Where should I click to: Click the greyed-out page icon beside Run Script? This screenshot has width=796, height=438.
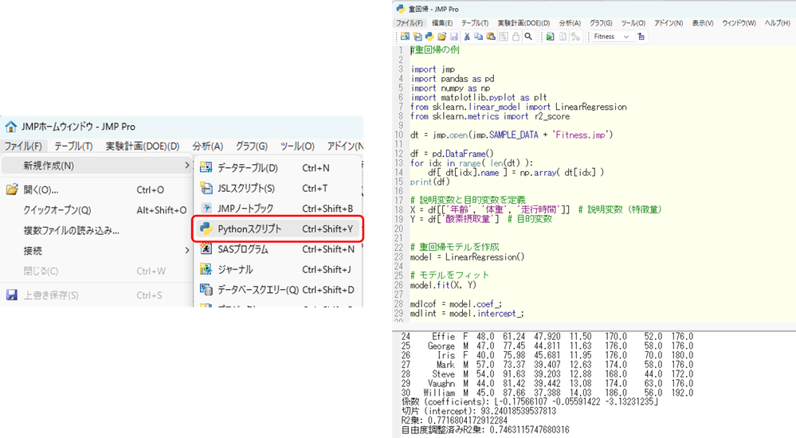(563, 37)
